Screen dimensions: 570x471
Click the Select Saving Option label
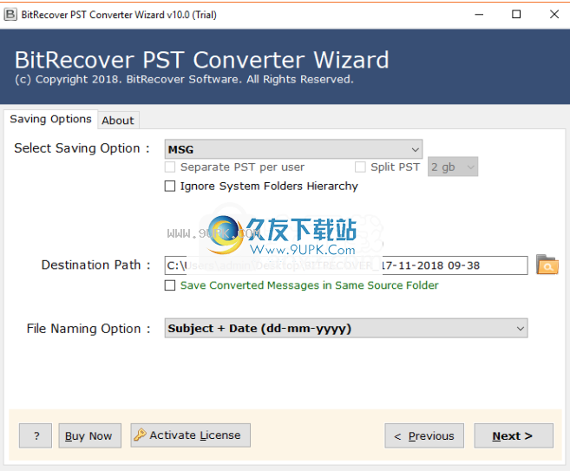pos(82,148)
